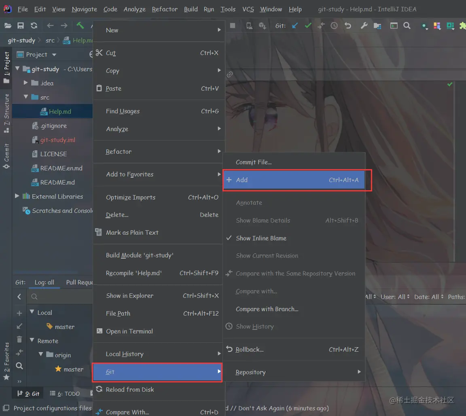This screenshot has height=416, width=466.
Task: Collapse the src folder
Action: pyautogui.click(x=26, y=97)
